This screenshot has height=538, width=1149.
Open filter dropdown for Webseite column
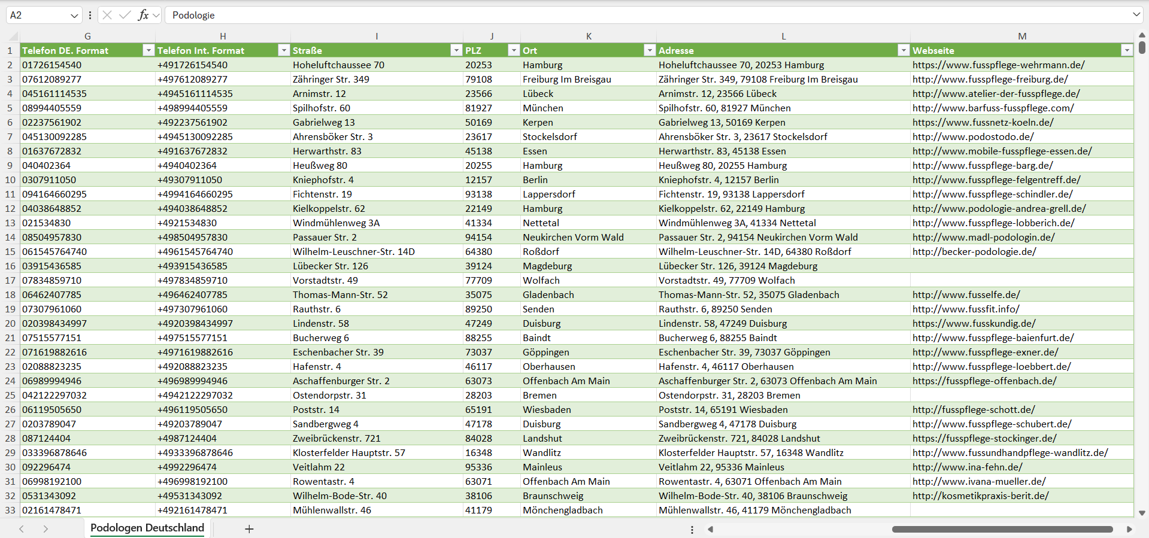tap(1126, 50)
